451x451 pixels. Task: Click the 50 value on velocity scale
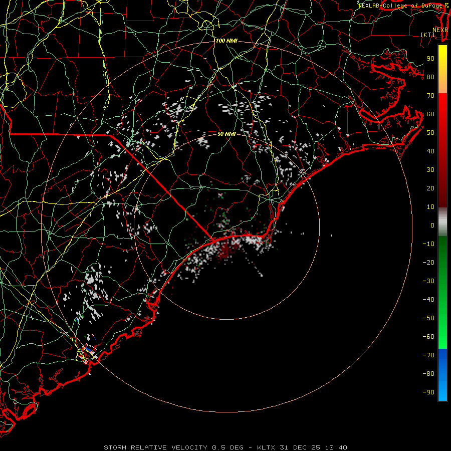point(430,133)
